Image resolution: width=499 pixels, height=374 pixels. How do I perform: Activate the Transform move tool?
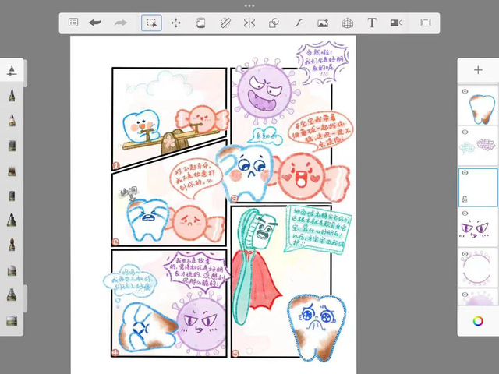176,23
